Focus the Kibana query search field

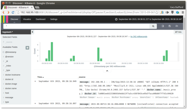click(x=76, y=26)
